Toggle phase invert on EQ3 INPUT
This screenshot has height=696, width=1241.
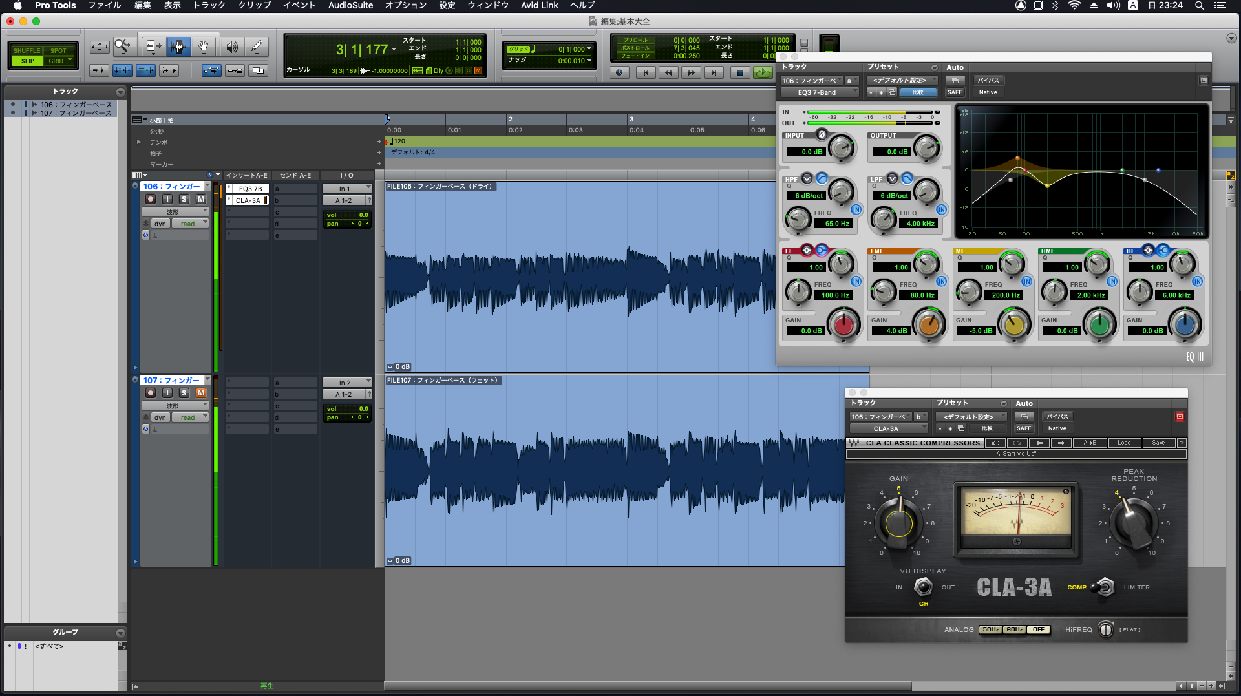pos(822,134)
